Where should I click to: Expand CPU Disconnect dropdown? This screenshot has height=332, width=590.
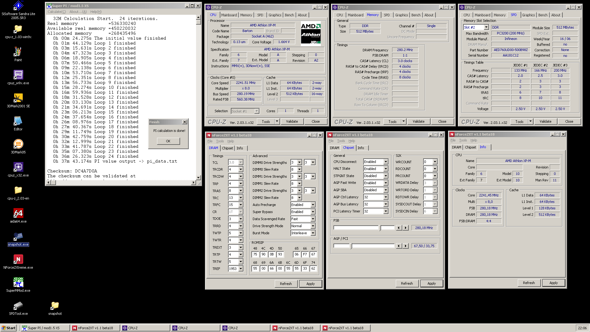coord(386,162)
